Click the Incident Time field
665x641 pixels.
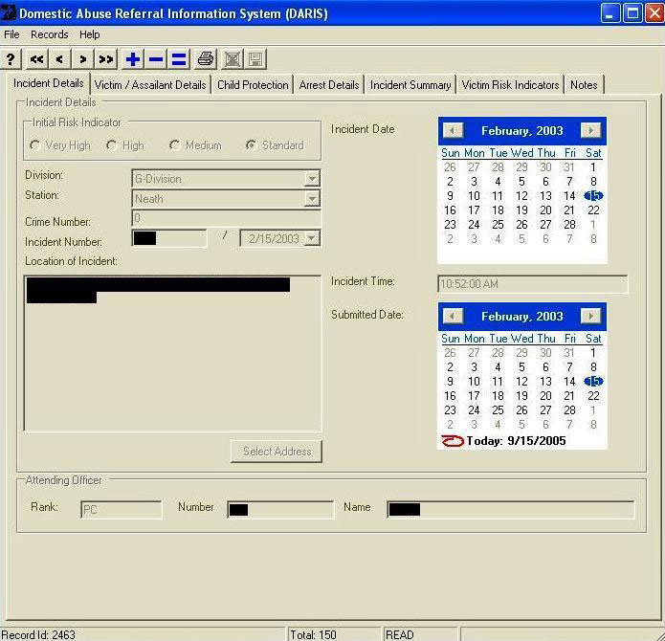[532, 284]
